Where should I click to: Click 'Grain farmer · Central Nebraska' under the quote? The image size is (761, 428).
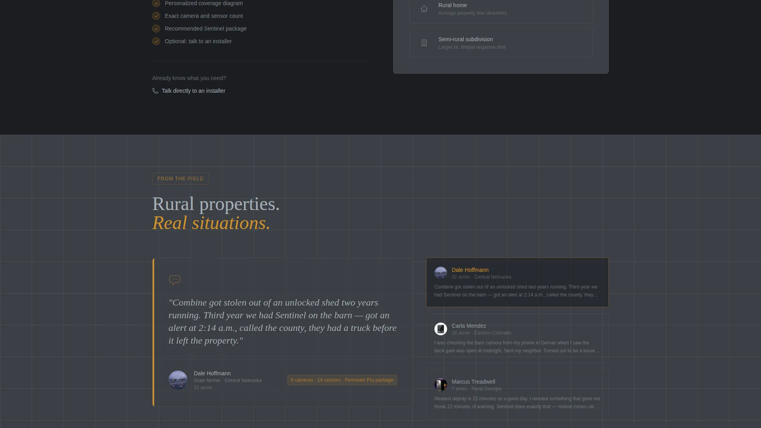(228, 380)
